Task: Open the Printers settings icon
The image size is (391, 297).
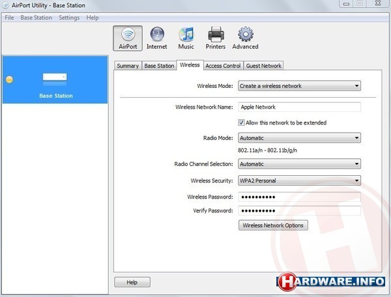Action: (x=216, y=38)
